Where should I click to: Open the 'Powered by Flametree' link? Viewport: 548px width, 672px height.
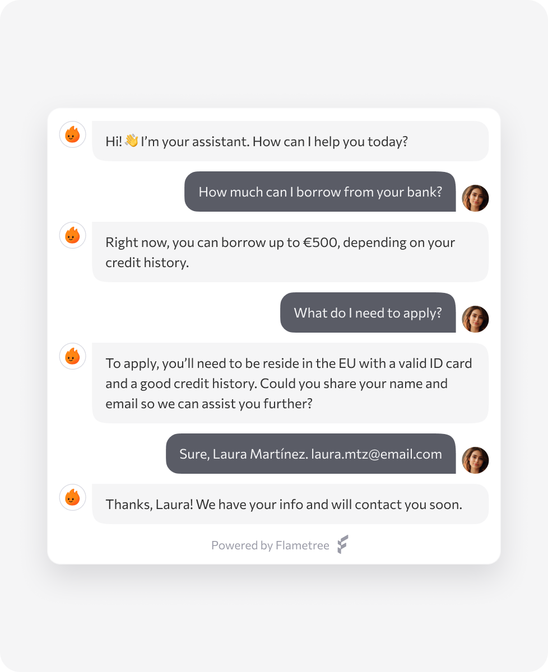pyautogui.click(x=270, y=545)
